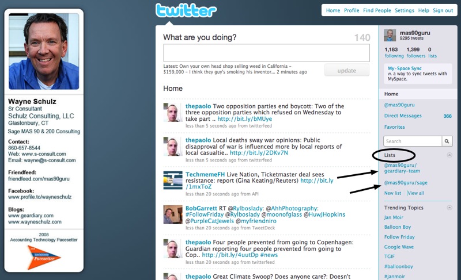Click the sidebar Search field
Viewport: 461px width, 280px height.
[413, 141]
